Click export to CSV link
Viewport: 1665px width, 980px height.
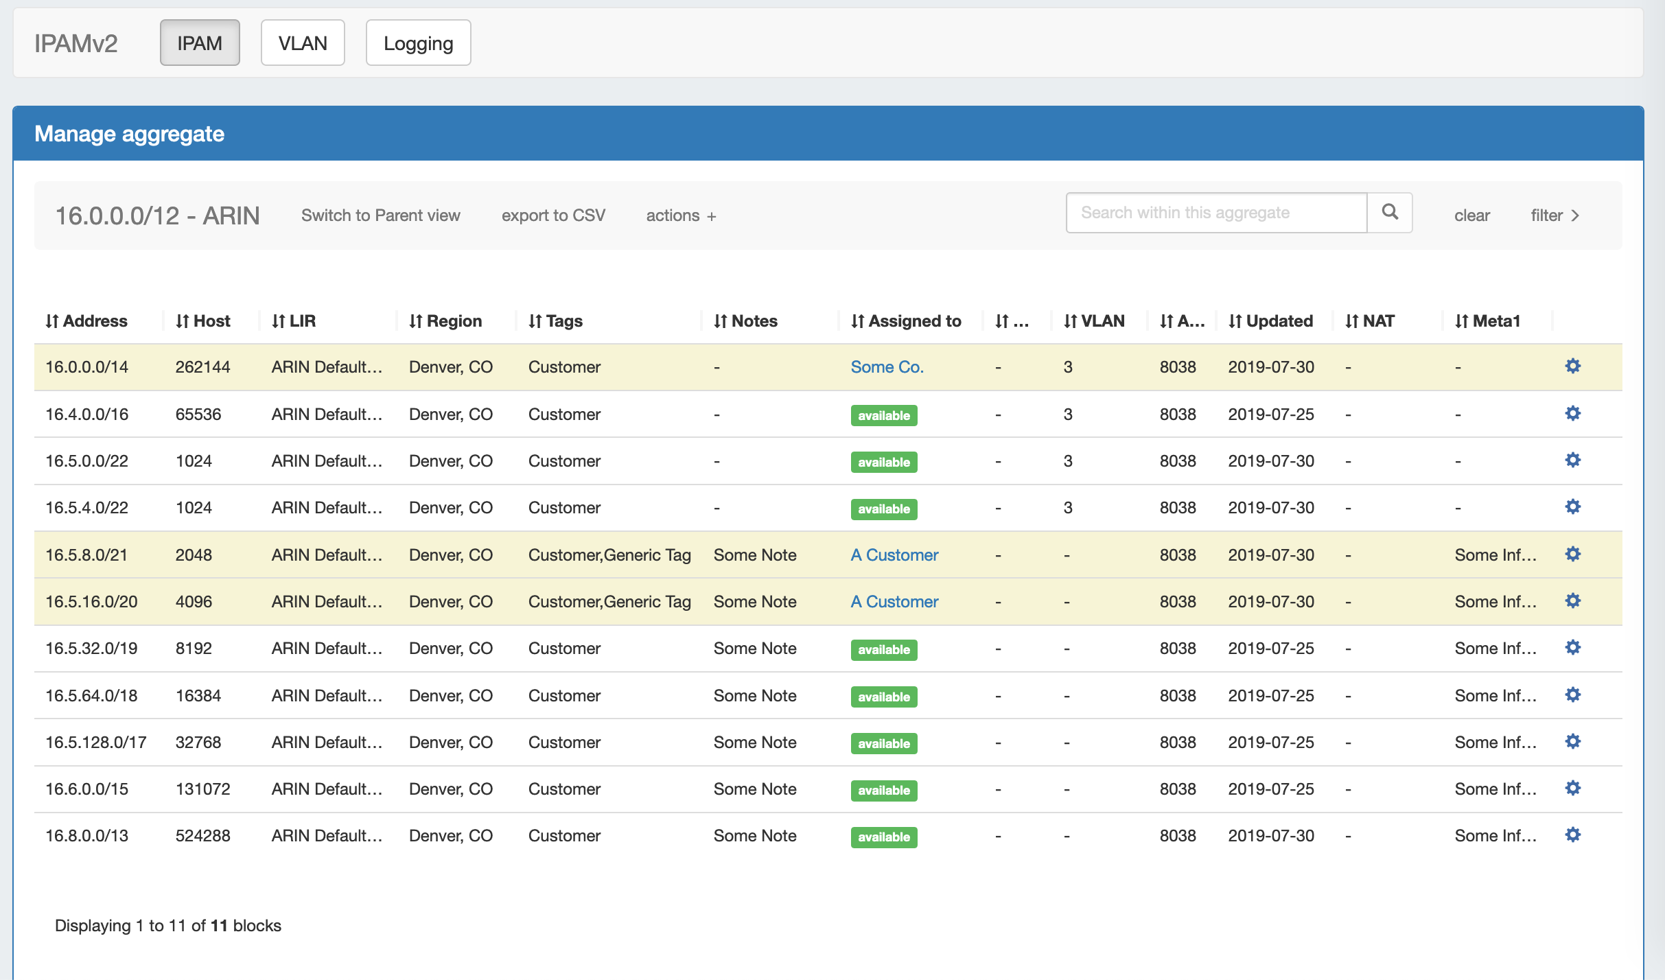coord(553,215)
